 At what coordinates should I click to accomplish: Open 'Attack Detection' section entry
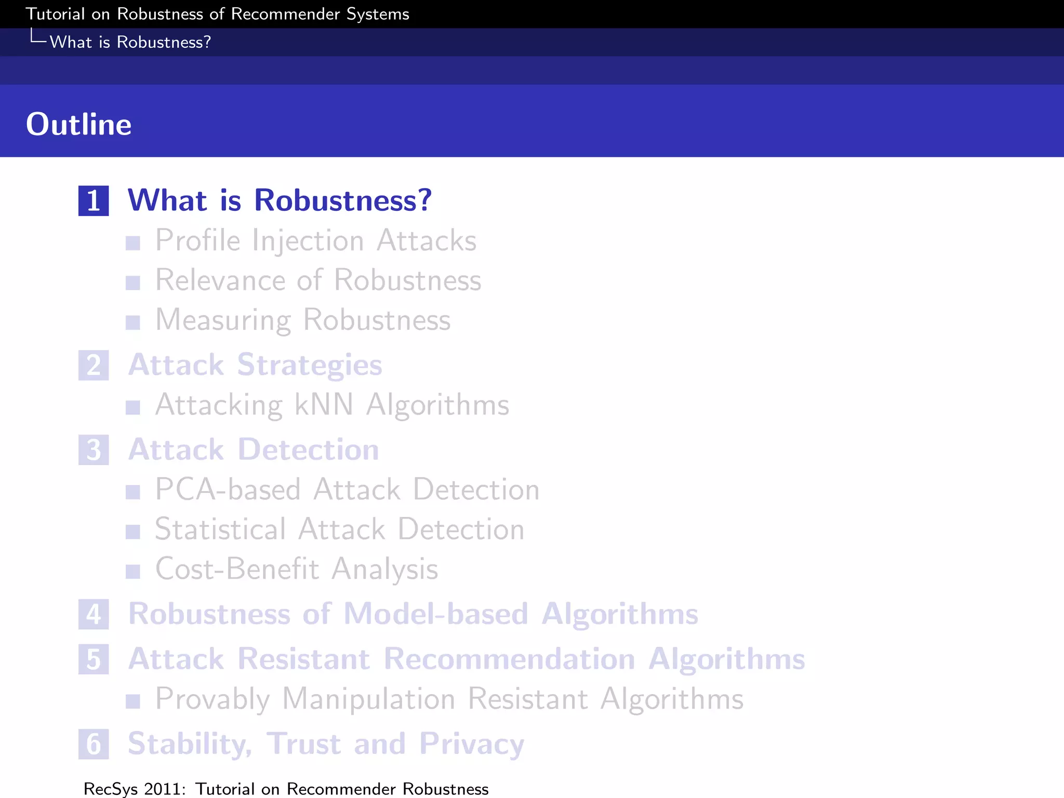click(254, 449)
